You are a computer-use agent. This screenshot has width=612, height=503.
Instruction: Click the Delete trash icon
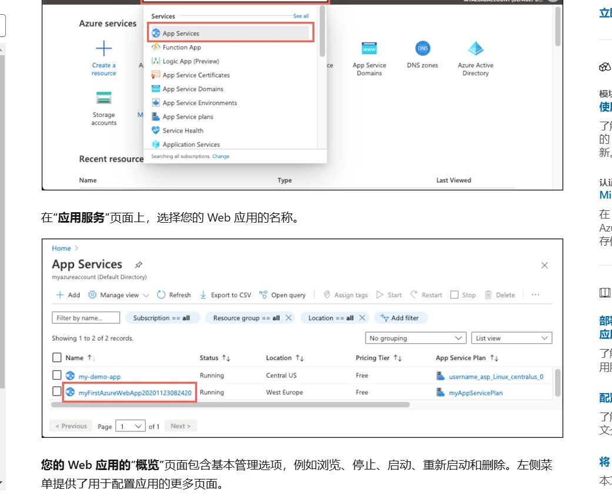pyautogui.click(x=489, y=294)
